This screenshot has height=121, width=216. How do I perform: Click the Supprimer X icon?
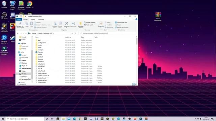coord(67,23)
